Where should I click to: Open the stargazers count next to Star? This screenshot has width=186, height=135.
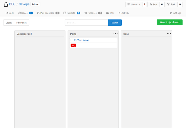(162, 4)
